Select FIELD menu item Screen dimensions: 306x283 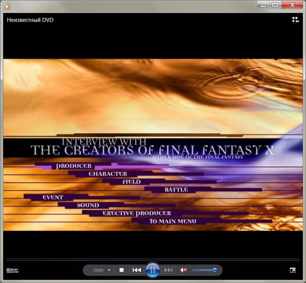click(132, 182)
